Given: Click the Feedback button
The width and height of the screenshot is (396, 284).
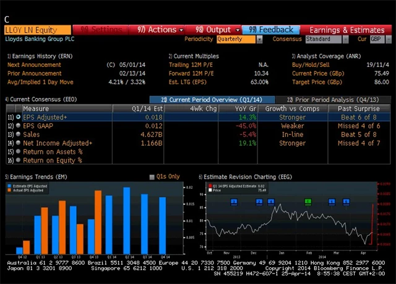Looking at the screenshot, I should (271, 29).
